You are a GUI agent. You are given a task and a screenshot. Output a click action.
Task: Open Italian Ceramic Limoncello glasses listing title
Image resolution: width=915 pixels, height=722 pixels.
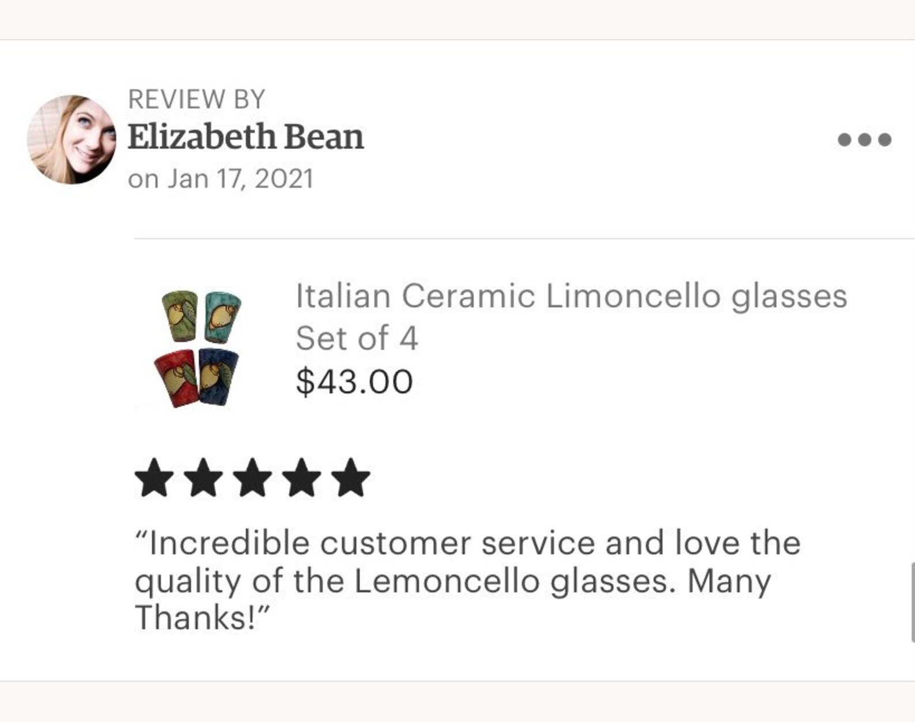(572, 296)
